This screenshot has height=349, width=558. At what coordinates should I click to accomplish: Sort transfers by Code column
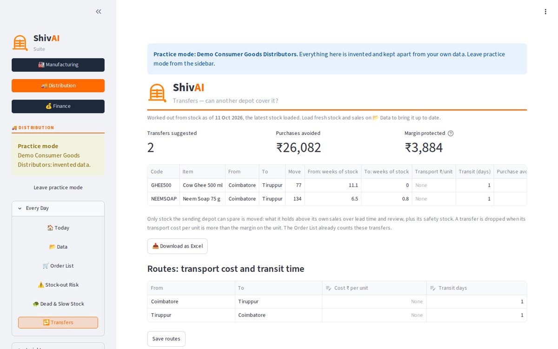point(163,171)
